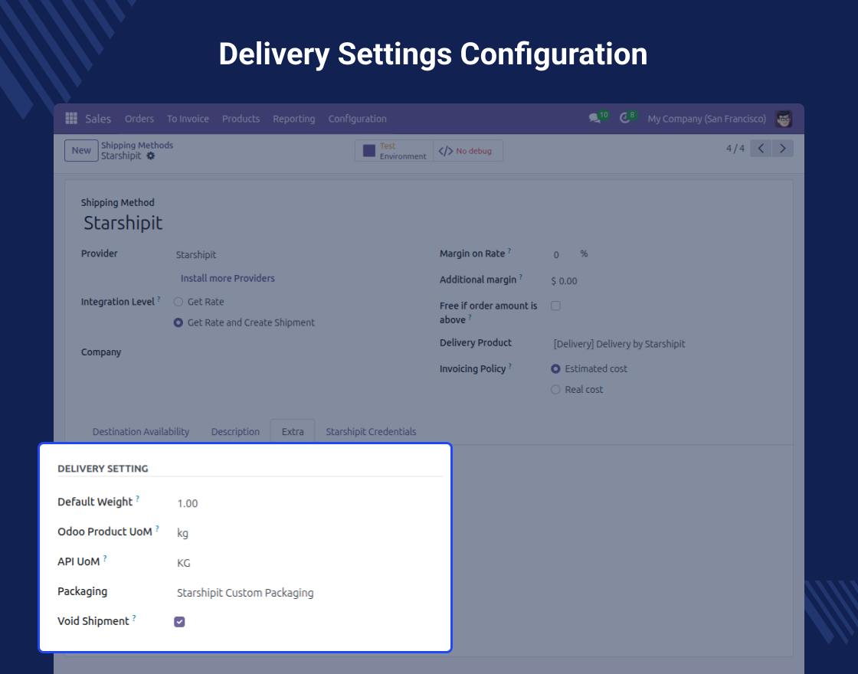Image resolution: width=858 pixels, height=674 pixels.
Task: Go to the previous record arrow
Action: 761,149
